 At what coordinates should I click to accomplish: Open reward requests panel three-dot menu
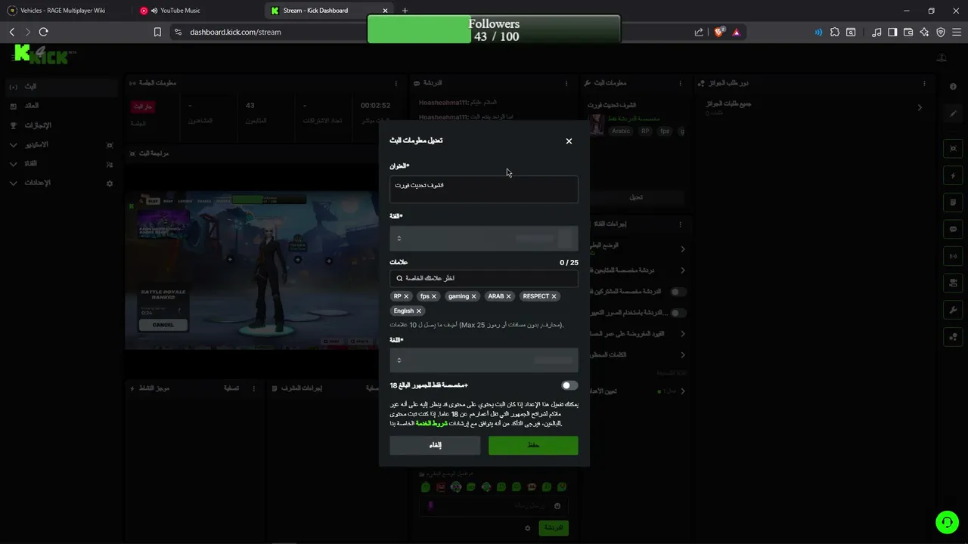click(924, 83)
